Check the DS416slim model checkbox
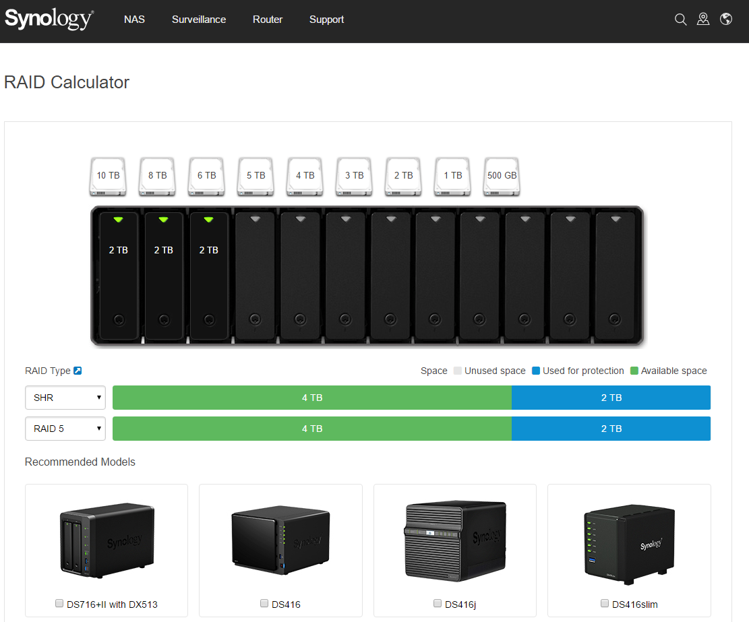 tap(605, 604)
